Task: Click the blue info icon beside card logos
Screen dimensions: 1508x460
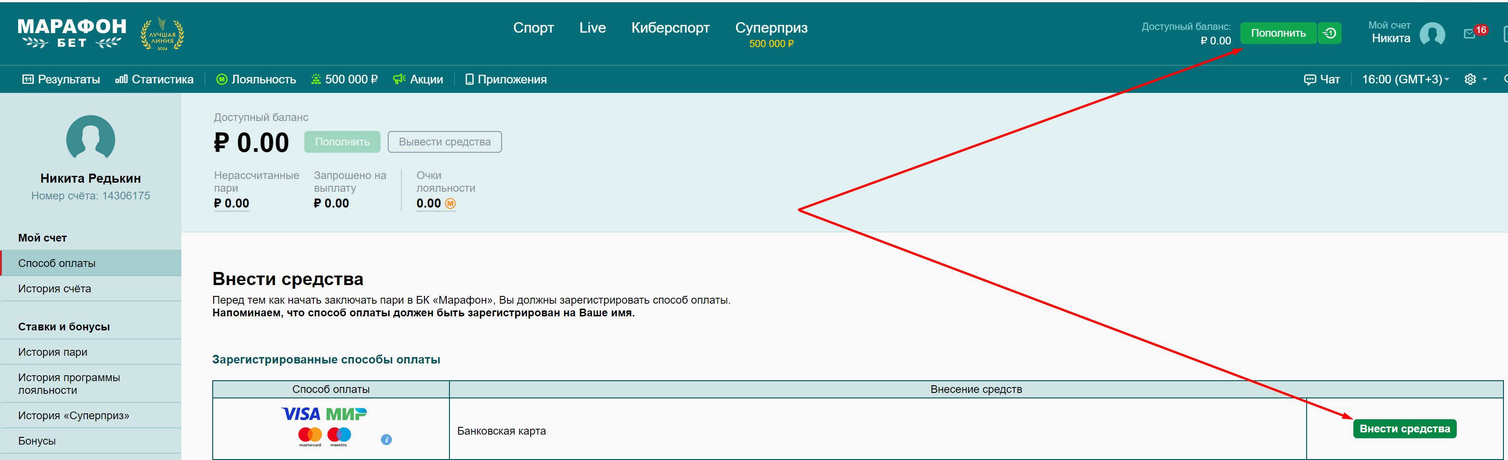Action: pyautogui.click(x=386, y=440)
